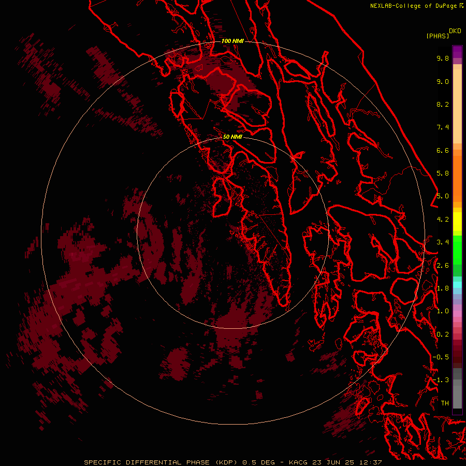466x466 pixels.
Task: Click the -0.5 value on the color scale
Action: click(441, 357)
